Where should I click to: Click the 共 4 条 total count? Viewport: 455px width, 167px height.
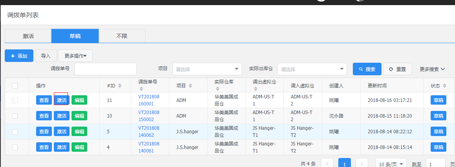tap(308, 164)
